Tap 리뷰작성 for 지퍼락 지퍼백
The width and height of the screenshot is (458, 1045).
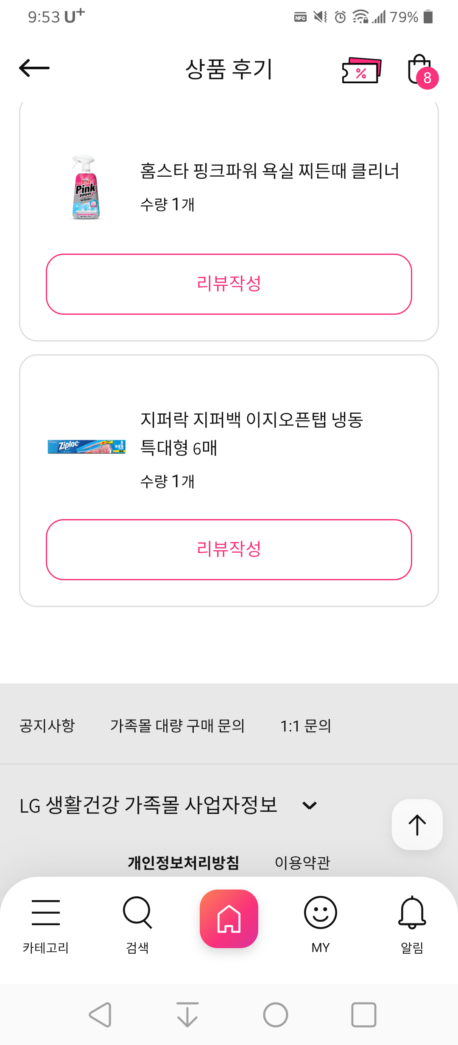pyautogui.click(x=229, y=549)
